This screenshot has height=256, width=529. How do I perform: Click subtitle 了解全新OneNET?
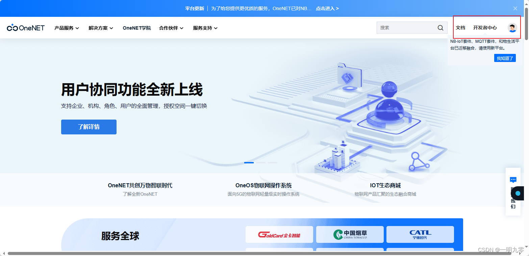[x=140, y=194]
